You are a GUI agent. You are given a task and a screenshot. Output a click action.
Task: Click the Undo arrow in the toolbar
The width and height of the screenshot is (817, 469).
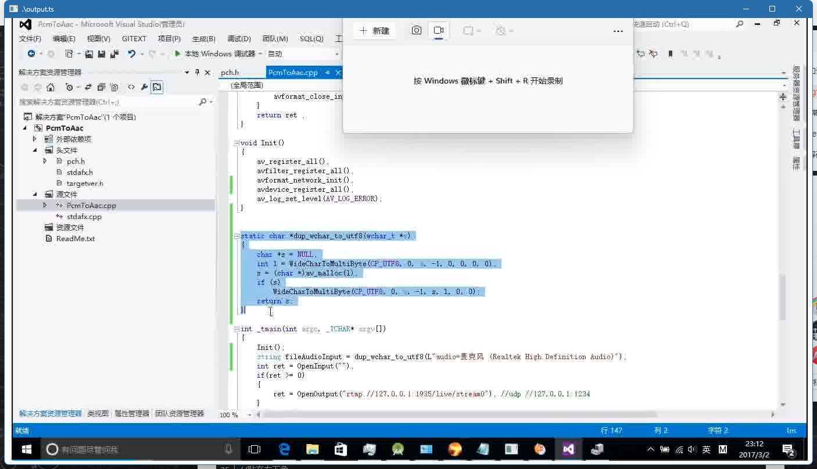point(132,53)
